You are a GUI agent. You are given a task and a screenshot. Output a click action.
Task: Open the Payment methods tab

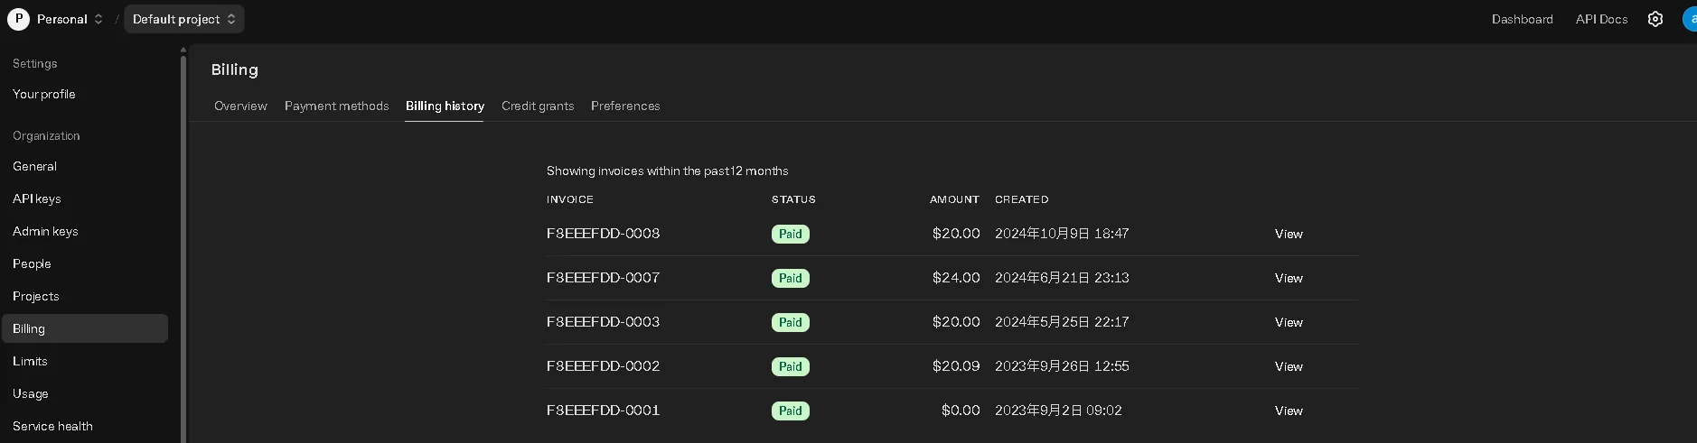point(336,106)
